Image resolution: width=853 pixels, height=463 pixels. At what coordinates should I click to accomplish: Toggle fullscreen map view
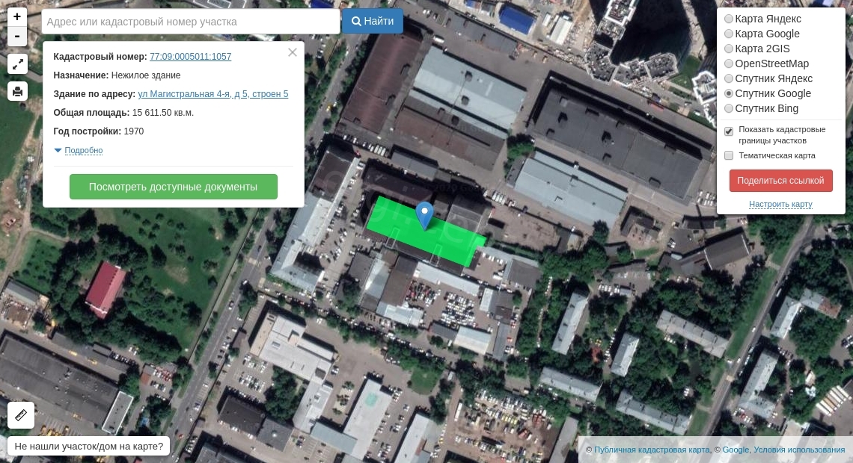(x=17, y=64)
